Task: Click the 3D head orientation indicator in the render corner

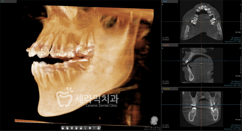Action: tap(154, 120)
